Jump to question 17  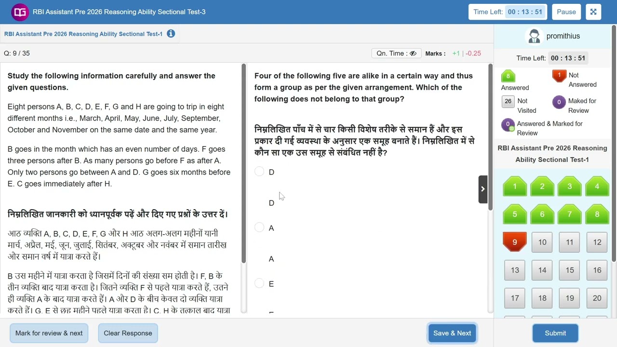(x=515, y=298)
